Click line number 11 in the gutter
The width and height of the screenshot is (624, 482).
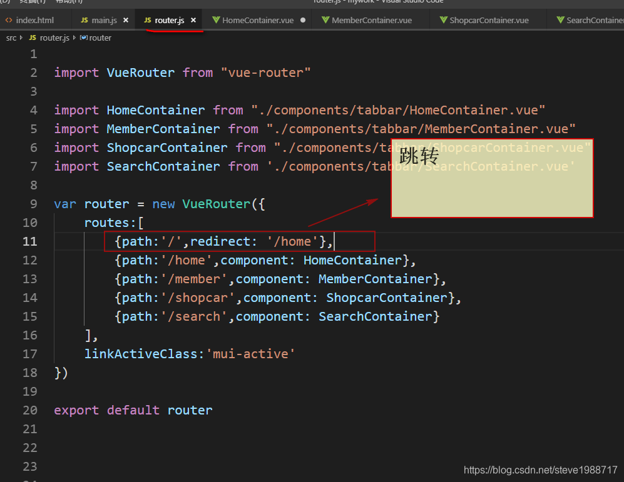pos(30,241)
